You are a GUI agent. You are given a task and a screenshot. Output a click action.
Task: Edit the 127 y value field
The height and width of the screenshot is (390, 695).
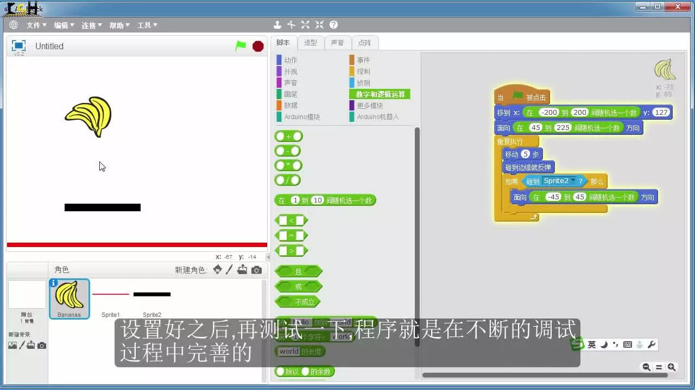coord(661,112)
